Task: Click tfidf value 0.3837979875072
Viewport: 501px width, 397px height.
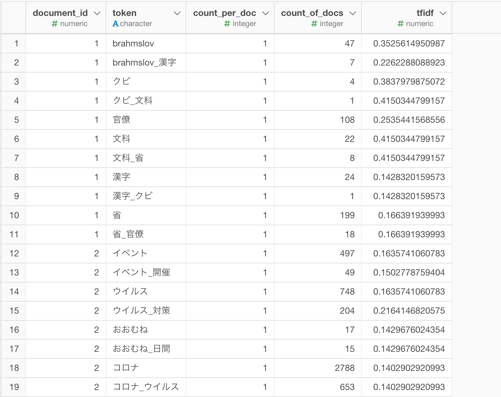Action: tap(409, 82)
